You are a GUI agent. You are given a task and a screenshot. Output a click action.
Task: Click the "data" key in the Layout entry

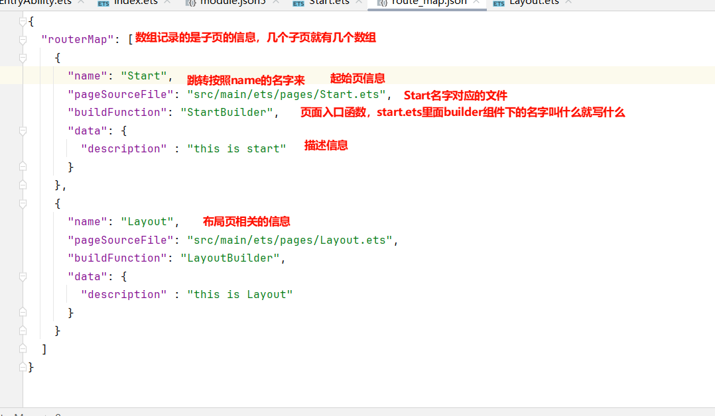(87, 277)
